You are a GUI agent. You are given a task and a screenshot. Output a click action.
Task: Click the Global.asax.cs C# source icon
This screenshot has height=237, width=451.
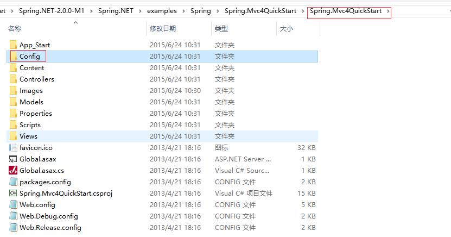(13, 171)
